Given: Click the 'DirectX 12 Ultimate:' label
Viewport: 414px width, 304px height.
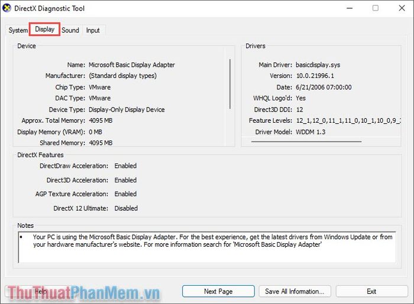Looking at the screenshot, I should [x=81, y=208].
